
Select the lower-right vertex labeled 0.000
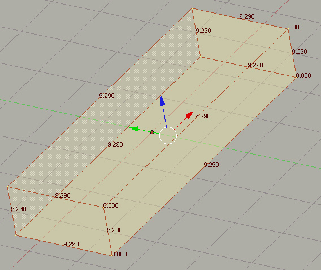296,78
